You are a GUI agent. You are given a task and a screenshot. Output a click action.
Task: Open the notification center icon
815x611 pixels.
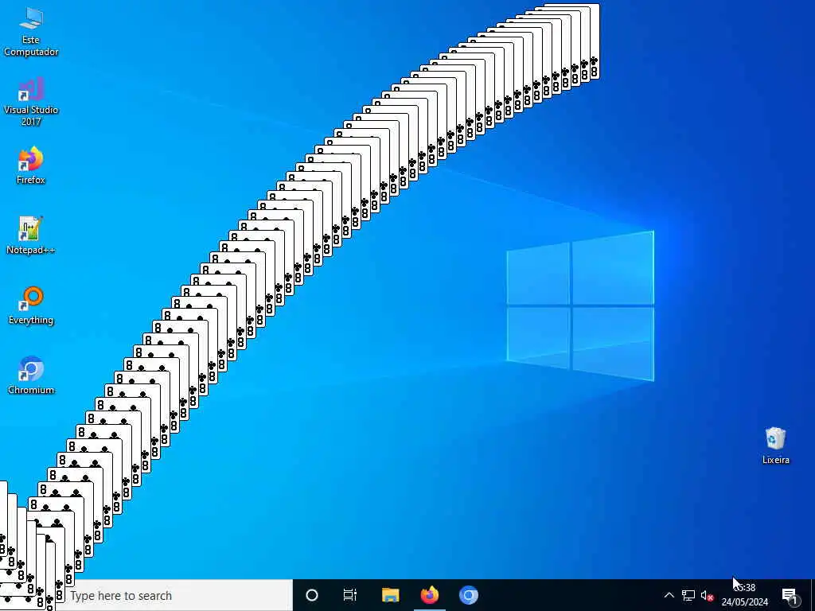[x=790, y=595]
